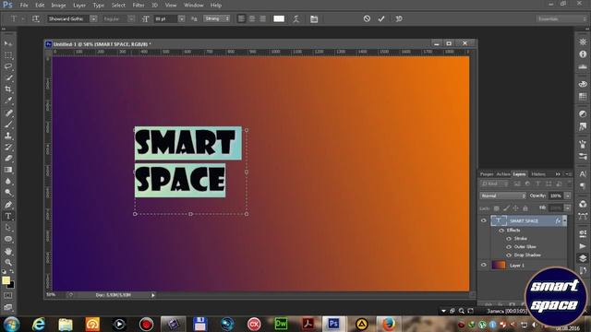Toggle visibility of SMART SPACE layer
Viewport: 591px width, 332px height.
point(484,220)
